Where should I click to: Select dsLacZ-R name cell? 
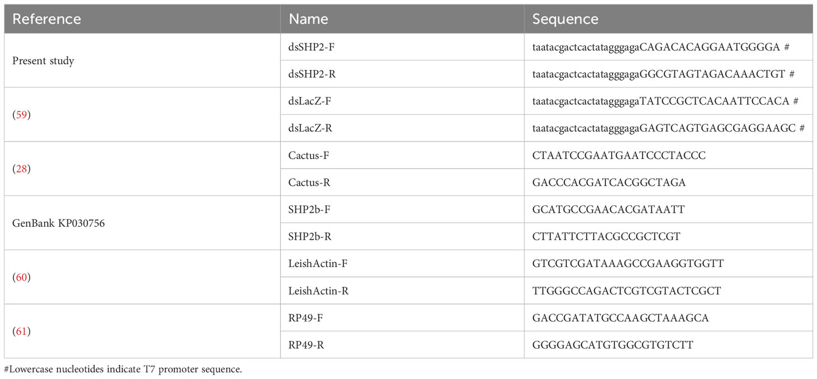tap(402, 128)
